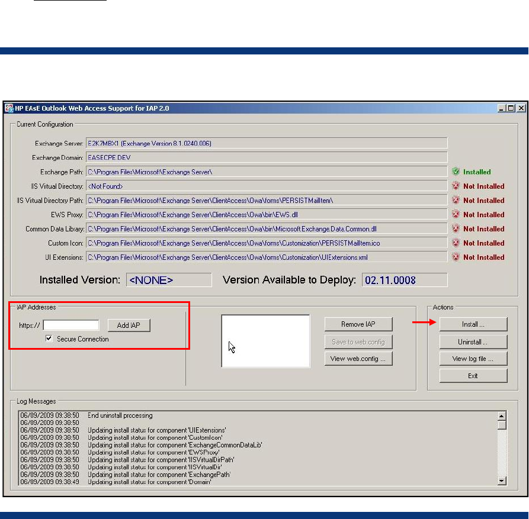Click the Uninstall button
This screenshot has width=529, height=519.
click(x=473, y=341)
